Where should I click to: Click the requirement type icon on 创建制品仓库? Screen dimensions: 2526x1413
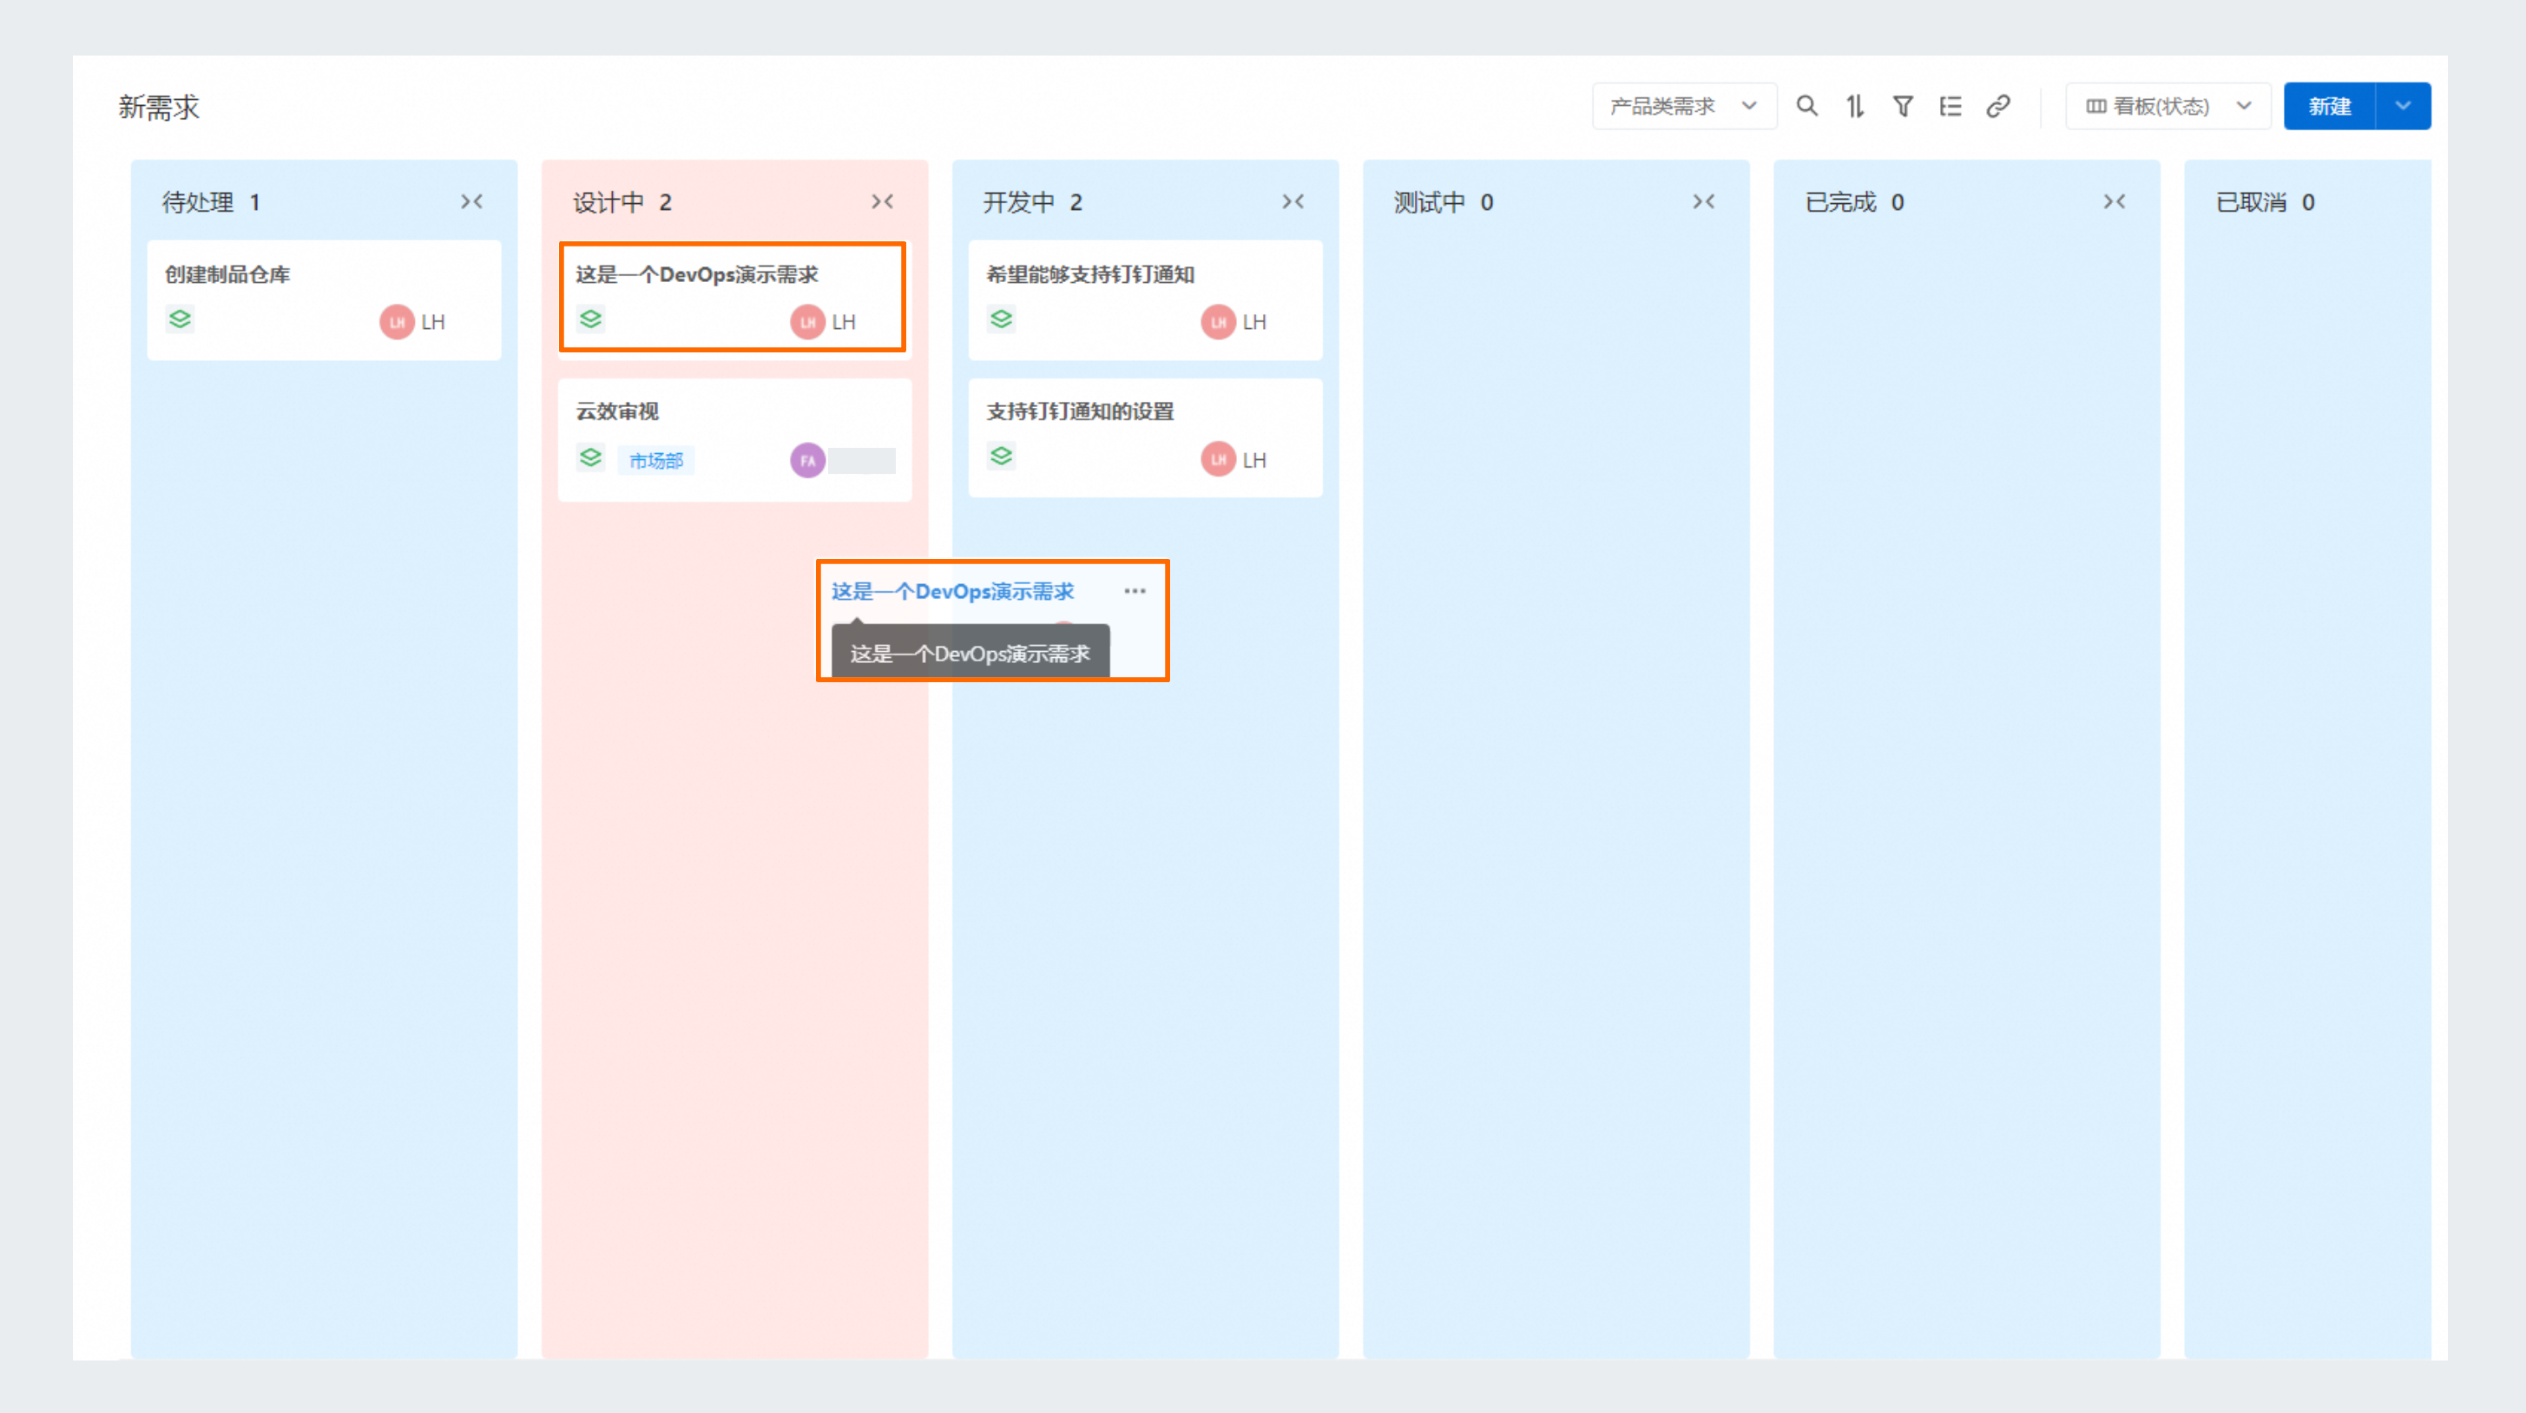pos(180,319)
